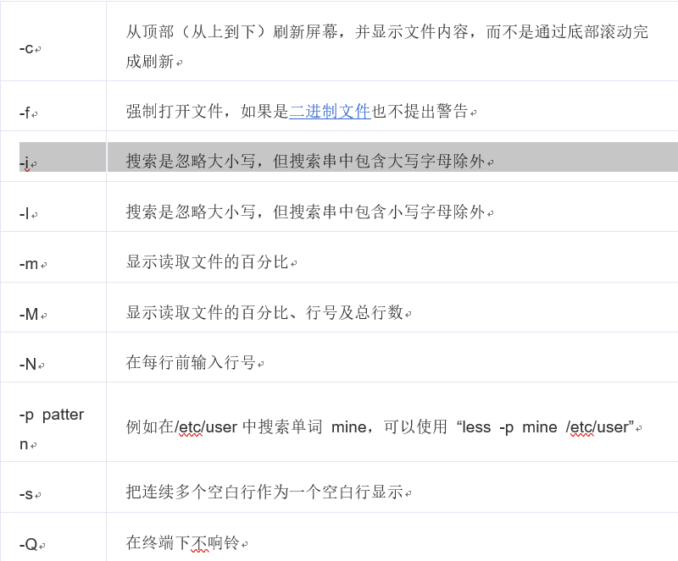Click text 显示读取文件的百分比 in -m row
The width and height of the screenshot is (678, 561).
point(207,262)
